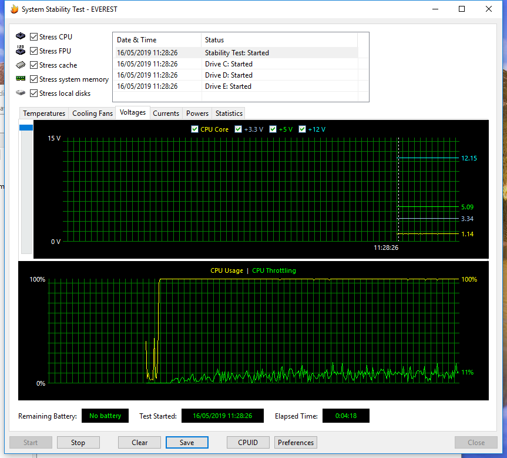Show the Statistics tab
The image size is (507, 458).
pos(229,113)
